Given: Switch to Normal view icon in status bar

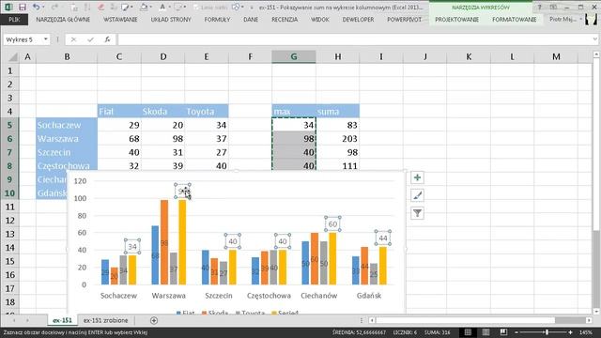Looking at the screenshot, I should 468,332.
